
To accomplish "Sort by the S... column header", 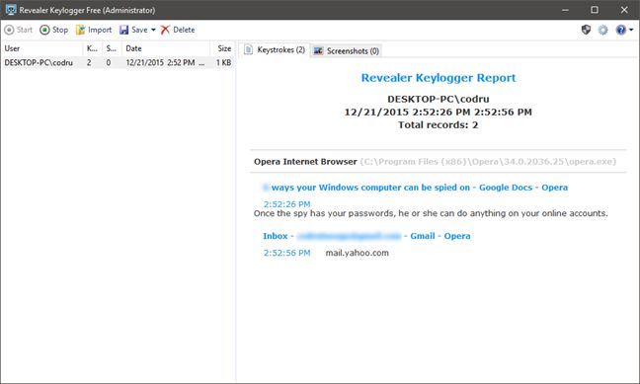I will click(112, 48).
